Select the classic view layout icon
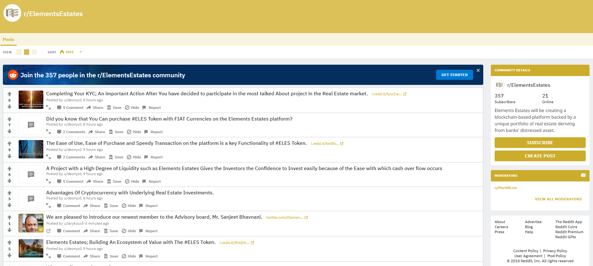The width and height of the screenshot is (593, 266). coord(27,52)
